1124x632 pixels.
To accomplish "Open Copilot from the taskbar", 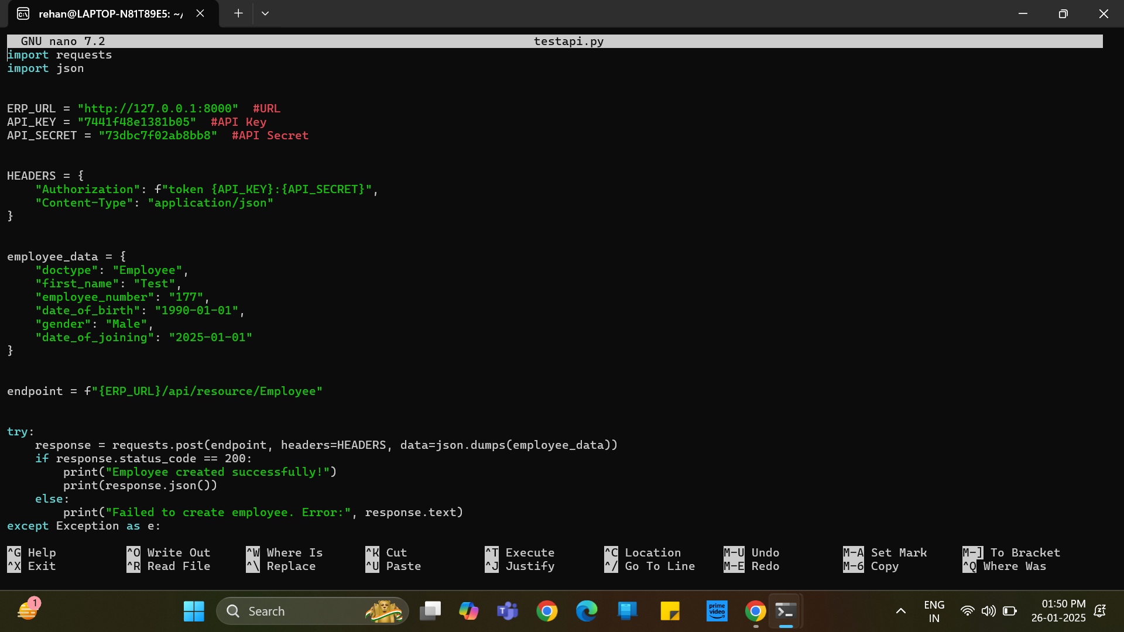I will [x=469, y=610].
